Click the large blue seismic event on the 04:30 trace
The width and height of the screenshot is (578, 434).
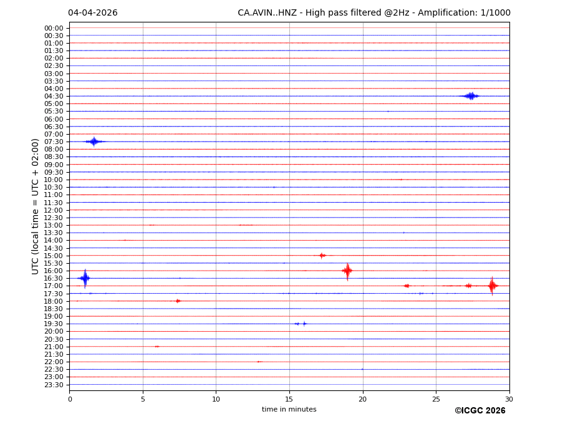tap(471, 96)
